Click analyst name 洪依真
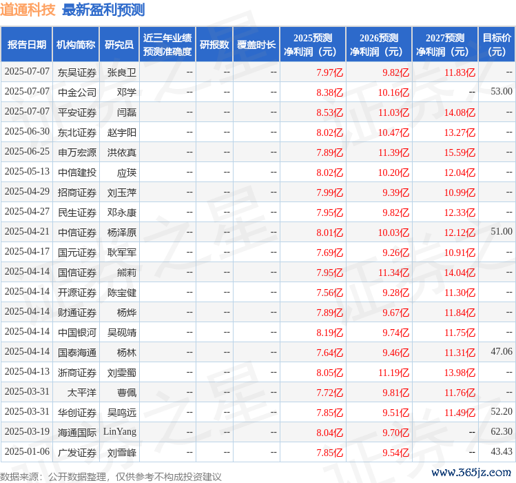This screenshot has width=516, height=483. 122,152
